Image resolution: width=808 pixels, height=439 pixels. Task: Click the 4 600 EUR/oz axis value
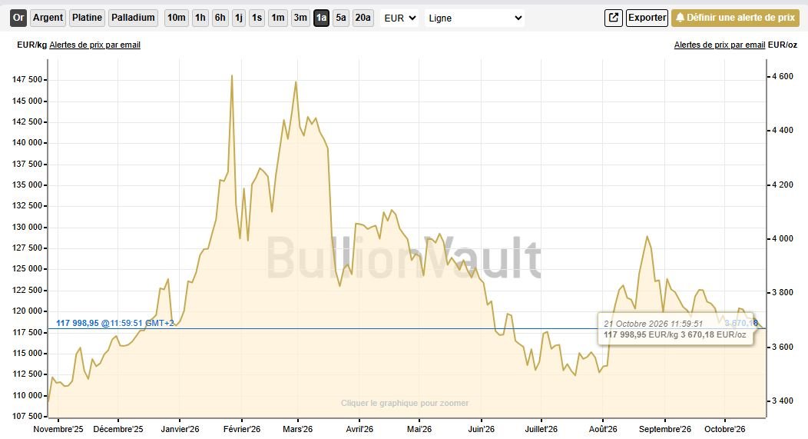[x=782, y=76]
